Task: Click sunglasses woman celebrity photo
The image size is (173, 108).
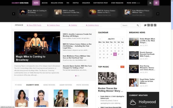Action: point(61,98)
